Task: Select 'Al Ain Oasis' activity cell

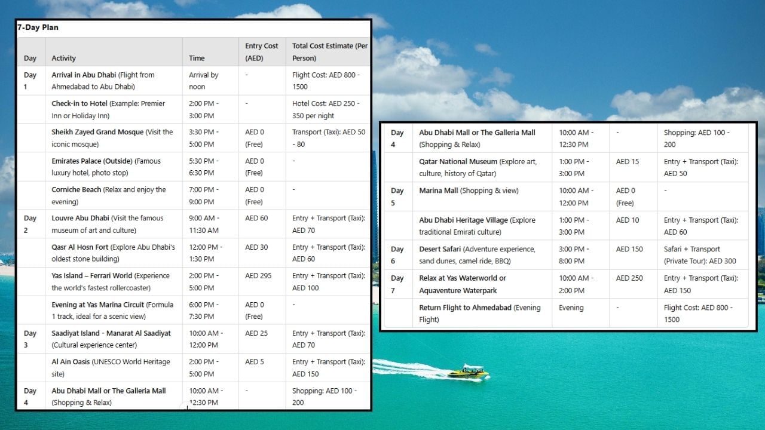Action: coord(114,367)
